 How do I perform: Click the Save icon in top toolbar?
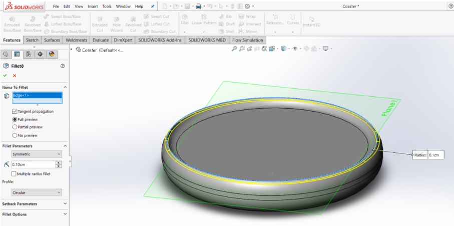click(x=187, y=6)
